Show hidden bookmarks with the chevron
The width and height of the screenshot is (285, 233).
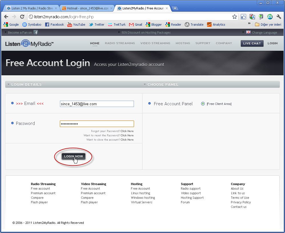tap(249, 23)
